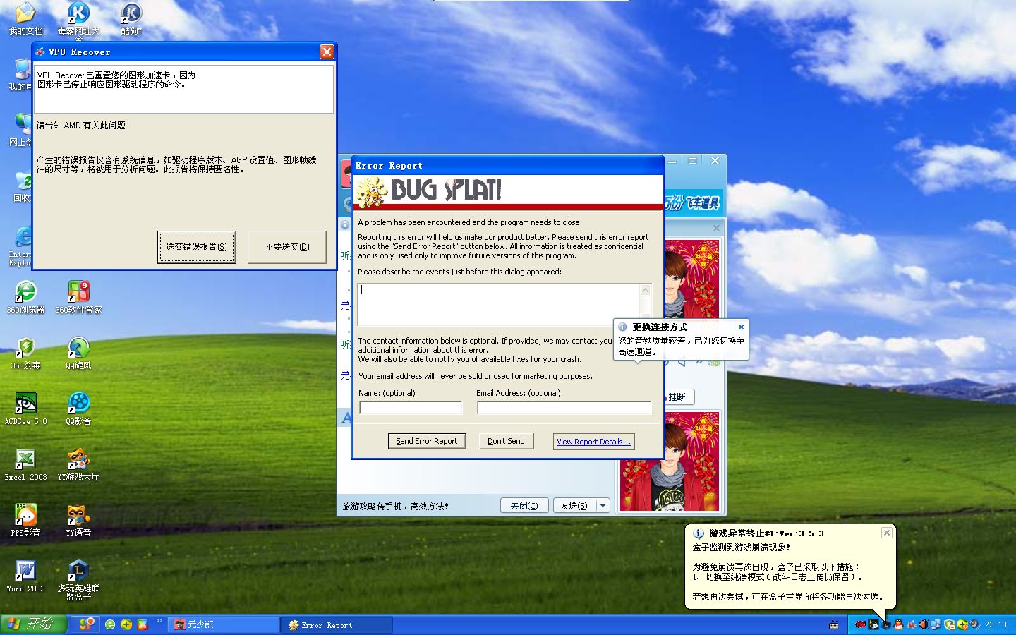
Task: Click the 挂断 hang-up button
Action: click(679, 397)
